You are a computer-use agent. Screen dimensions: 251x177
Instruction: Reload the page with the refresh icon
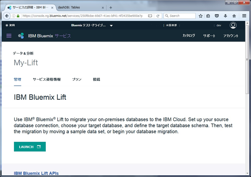[158, 16]
